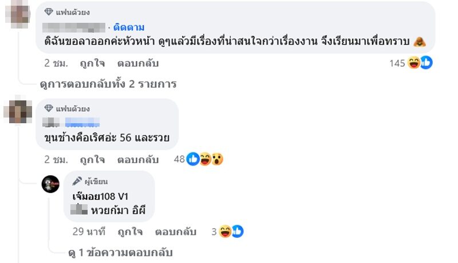
Task: Expand ดู 1 ข้อความตอบกลับ
Action: [x=120, y=252]
